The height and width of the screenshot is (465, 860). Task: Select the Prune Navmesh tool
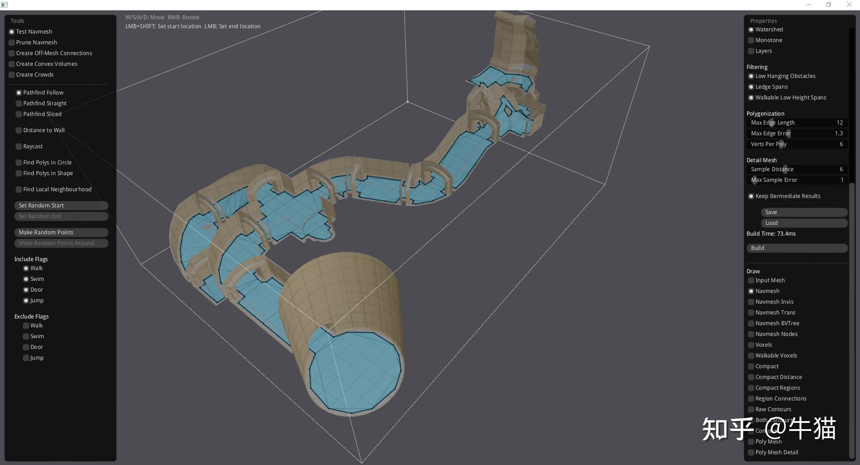pos(12,43)
